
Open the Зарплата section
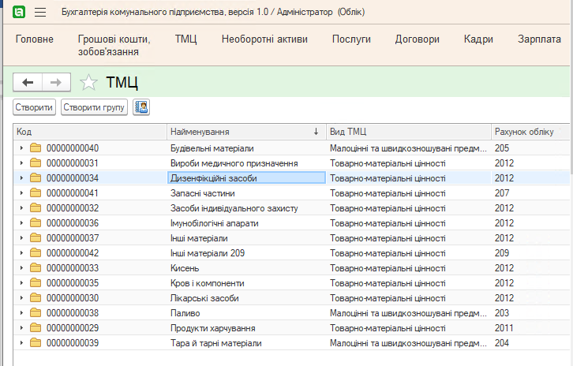click(539, 39)
